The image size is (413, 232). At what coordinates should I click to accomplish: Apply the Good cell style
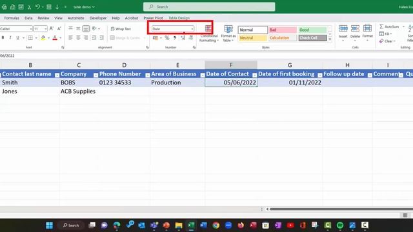pyautogui.click(x=312, y=30)
